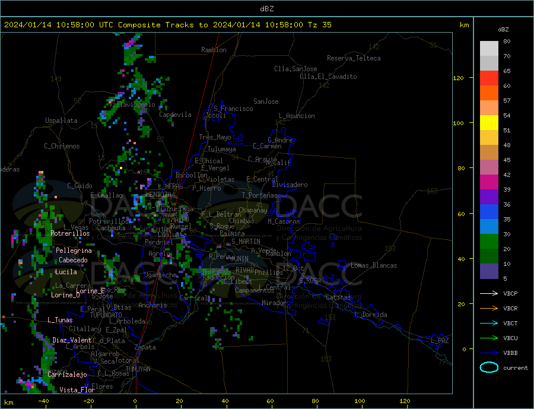The image size is (534, 409).
Task: Click the light gray 80 dBZ color swatch
Action: [489, 49]
